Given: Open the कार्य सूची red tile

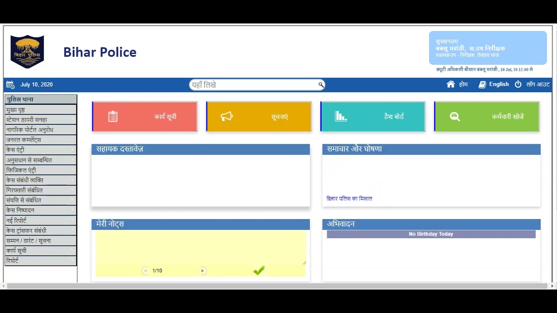Looking at the screenshot, I should coord(144,117).
